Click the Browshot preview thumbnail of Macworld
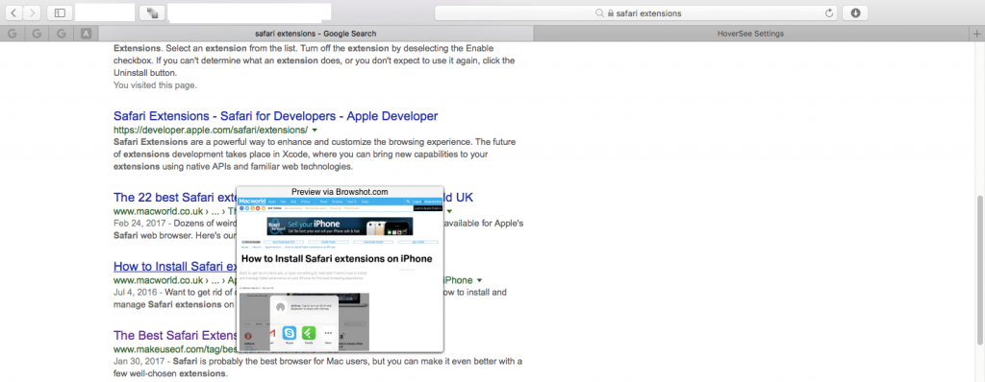The height and width of the screenshot is (382, 985). click(340, 275)
